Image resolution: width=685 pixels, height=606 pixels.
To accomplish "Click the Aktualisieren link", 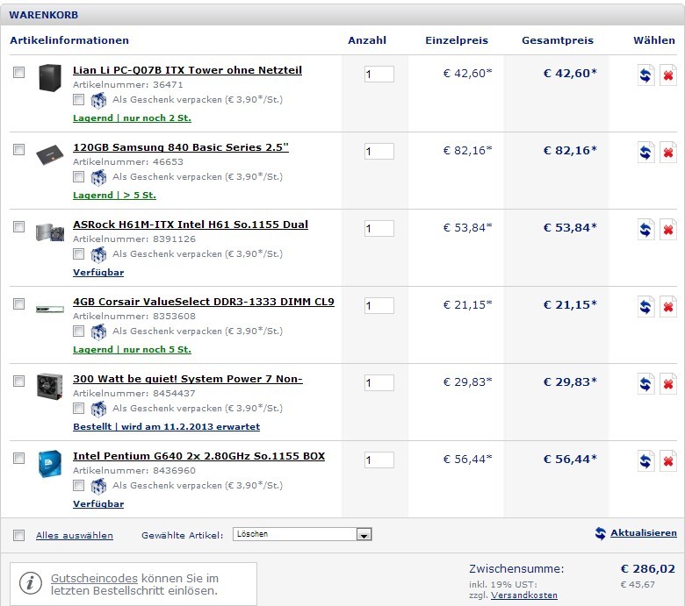I will point(644,532).
